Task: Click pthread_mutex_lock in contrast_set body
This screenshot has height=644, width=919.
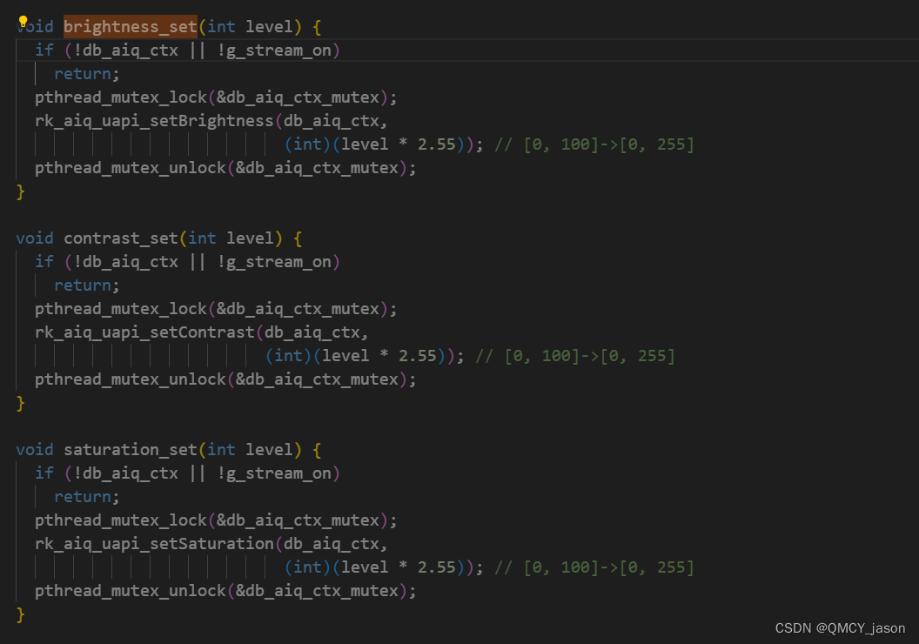Action: [121, 310]
